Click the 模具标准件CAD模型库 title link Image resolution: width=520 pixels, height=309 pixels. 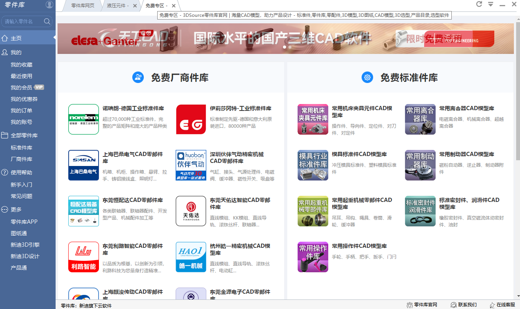coord(359,154)
